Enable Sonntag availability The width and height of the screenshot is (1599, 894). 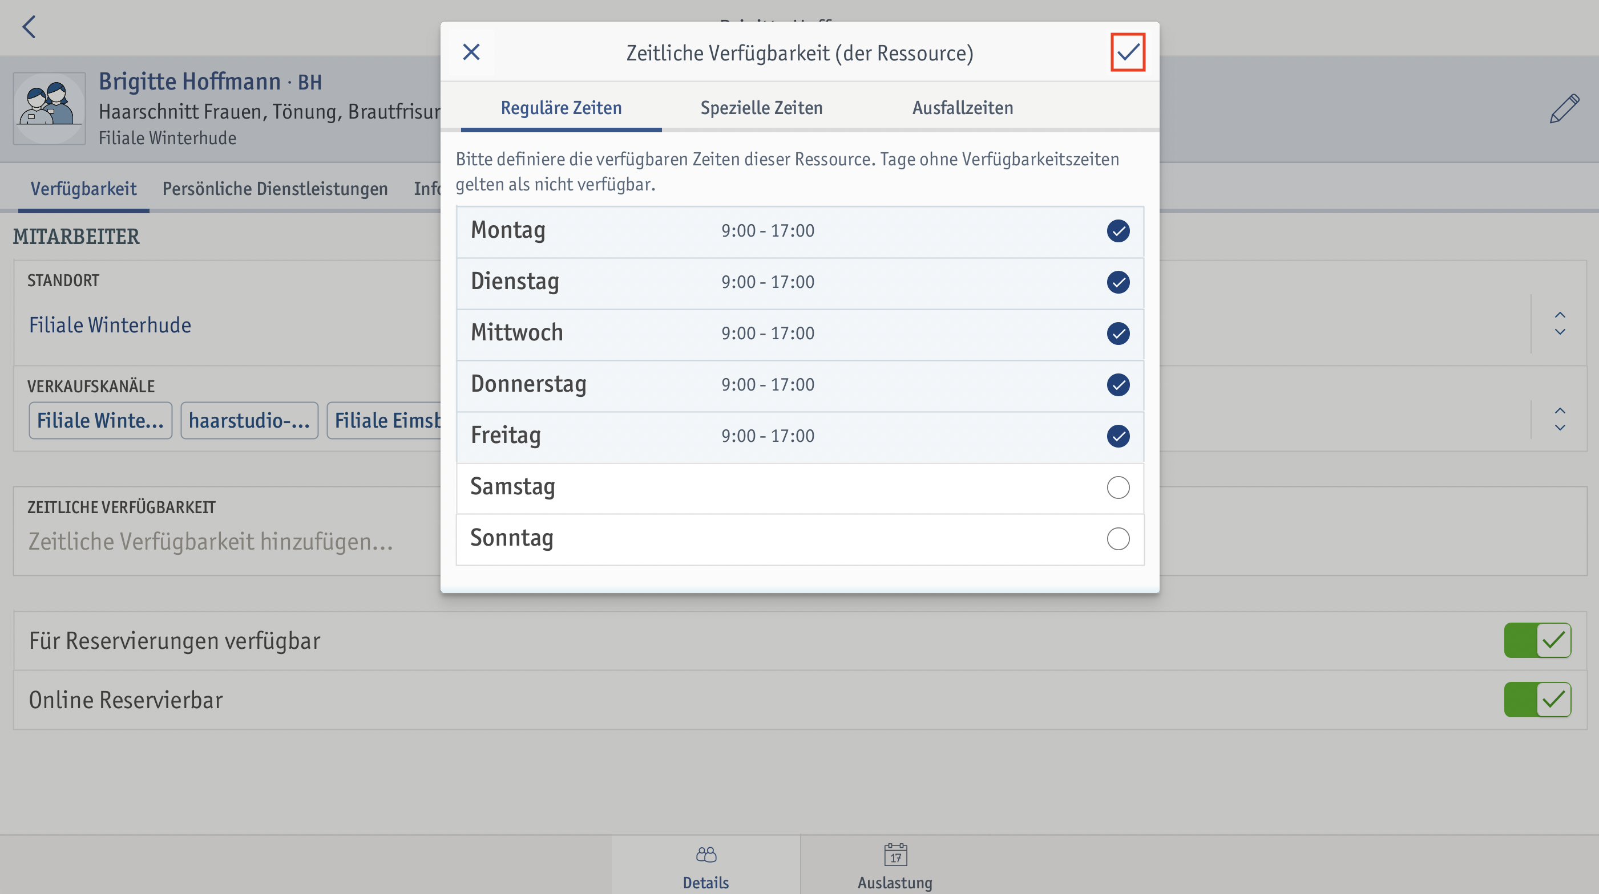tap(1118, 539)
